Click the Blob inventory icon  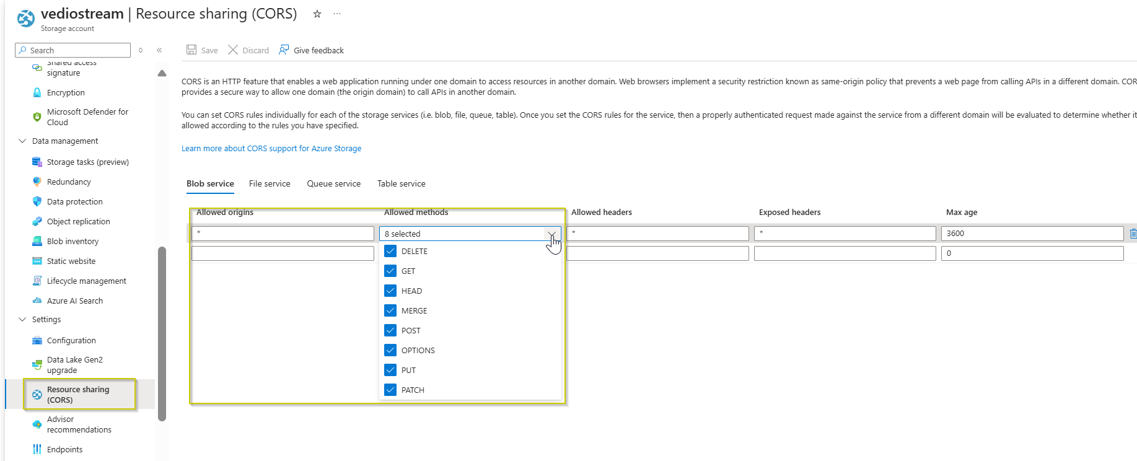37,241
